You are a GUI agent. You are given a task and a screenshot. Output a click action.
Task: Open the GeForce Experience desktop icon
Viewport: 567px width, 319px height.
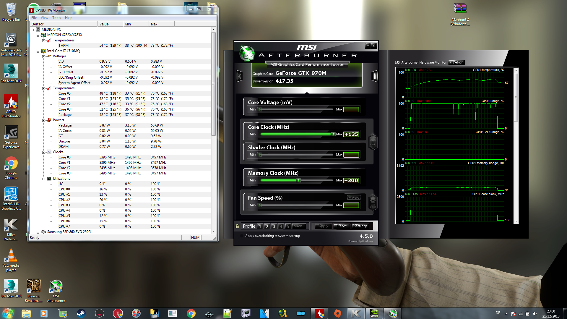(11, 137)
